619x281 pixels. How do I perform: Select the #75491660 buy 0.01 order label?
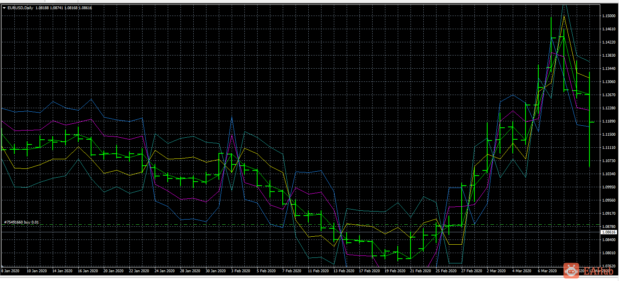tap(22, 222)
